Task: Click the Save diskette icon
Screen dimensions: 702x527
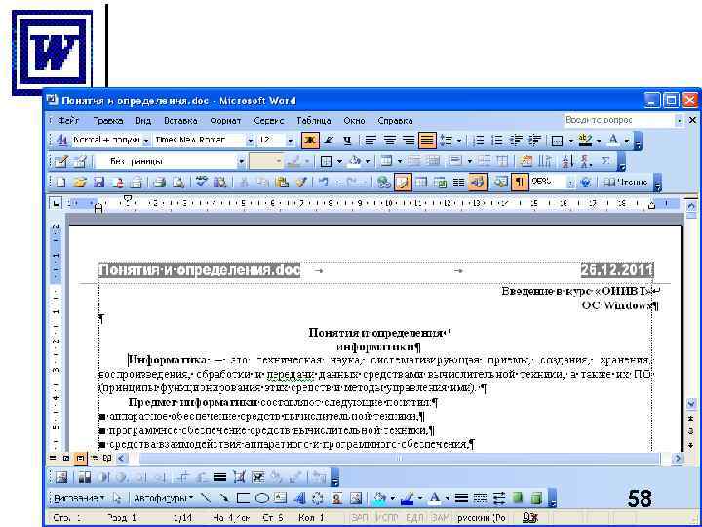Action: coord(98,182)
